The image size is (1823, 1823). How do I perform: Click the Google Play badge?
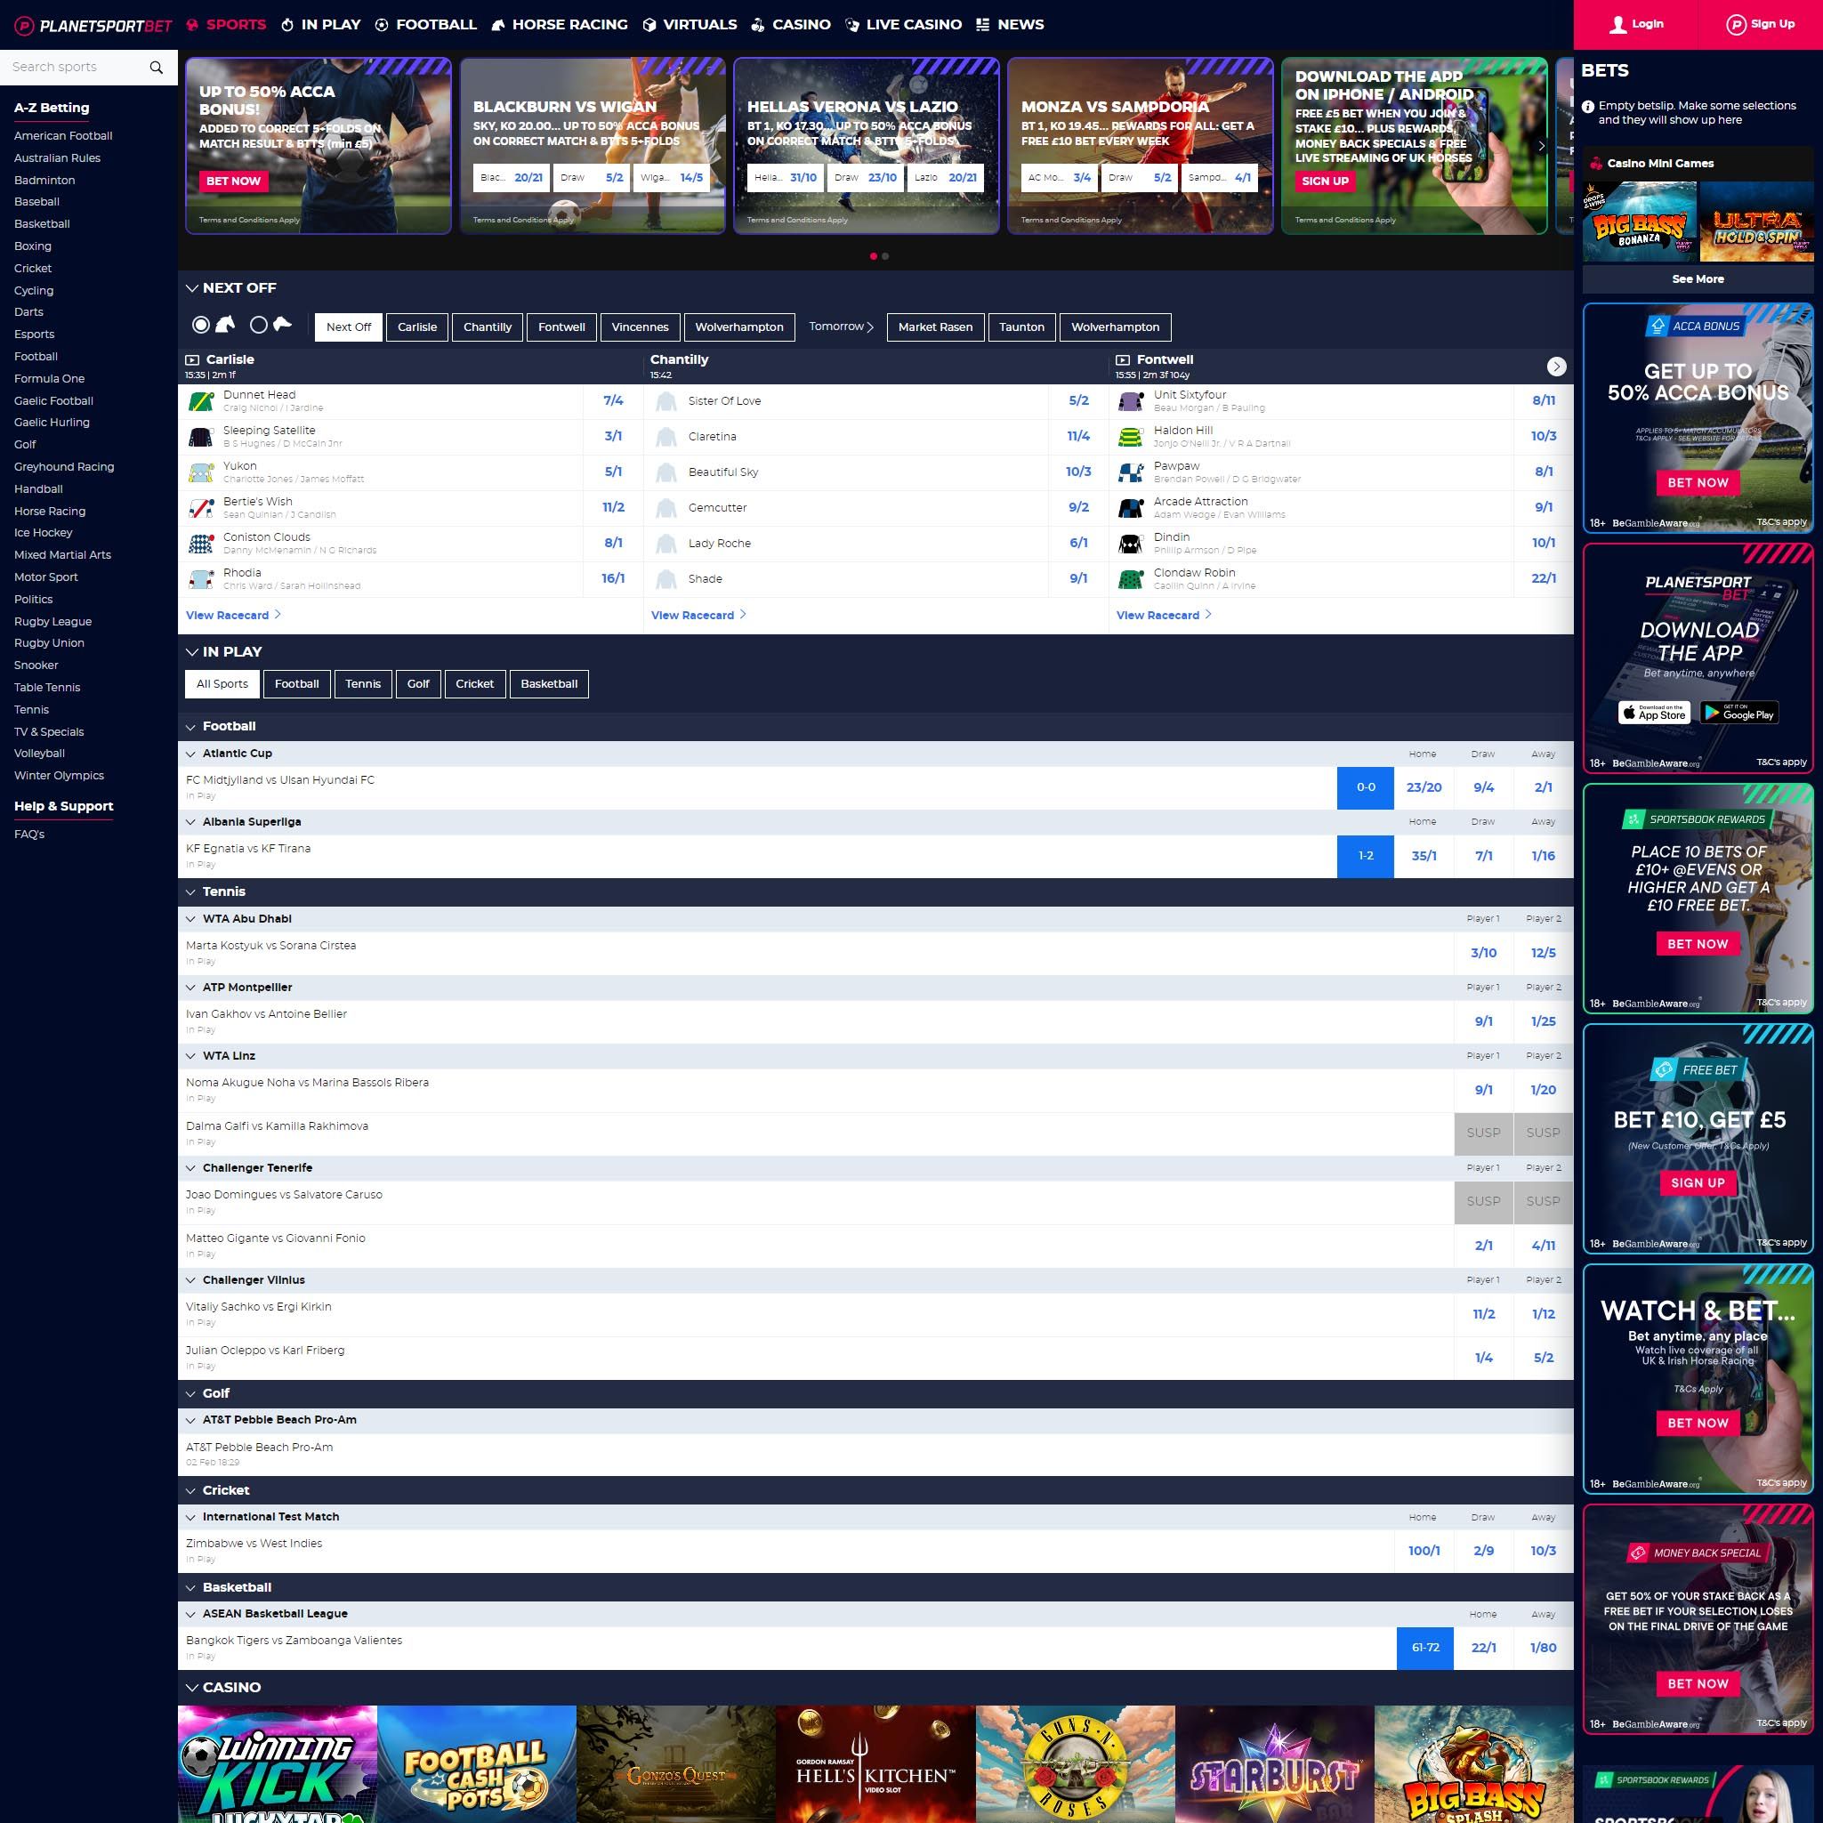pyautogui.click(x=1738, y=714)
